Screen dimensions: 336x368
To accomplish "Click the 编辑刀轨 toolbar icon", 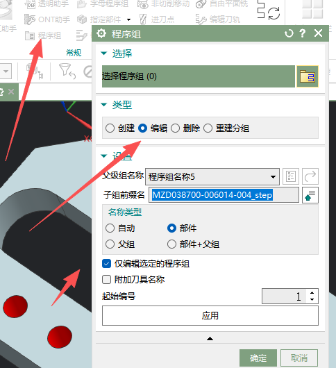I will [x=201, y=19].
